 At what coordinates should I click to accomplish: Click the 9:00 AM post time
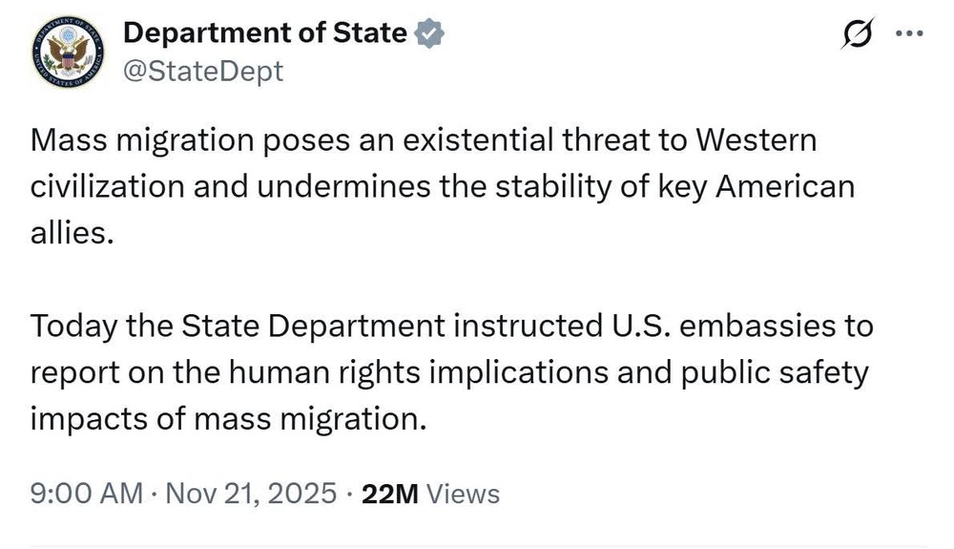pyautogui.click(x=85, y=494)
